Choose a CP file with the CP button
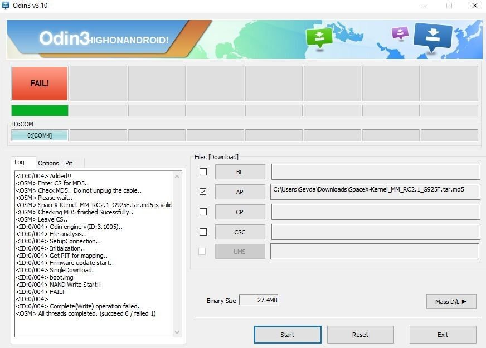 (x=240, y=212)
